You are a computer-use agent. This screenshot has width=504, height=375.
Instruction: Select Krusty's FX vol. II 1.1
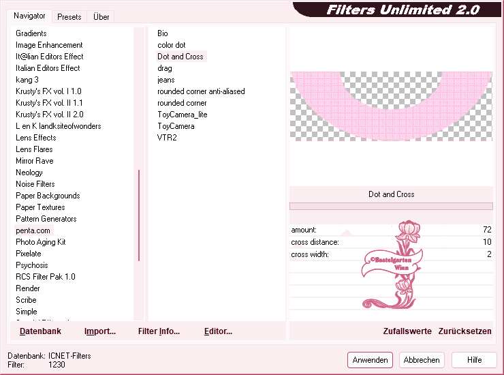(49, 103)
